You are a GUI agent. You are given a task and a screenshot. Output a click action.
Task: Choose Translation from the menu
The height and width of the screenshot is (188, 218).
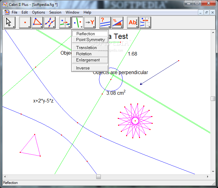pos(90,48)
